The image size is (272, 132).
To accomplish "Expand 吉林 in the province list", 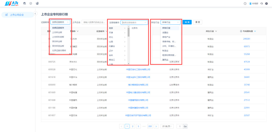I will pos(117,55).
